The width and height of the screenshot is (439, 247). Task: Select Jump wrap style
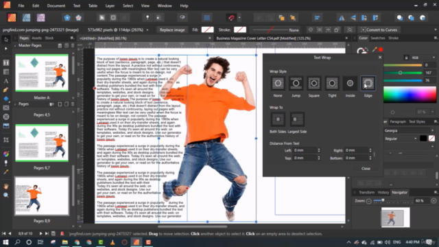(296, 83)
